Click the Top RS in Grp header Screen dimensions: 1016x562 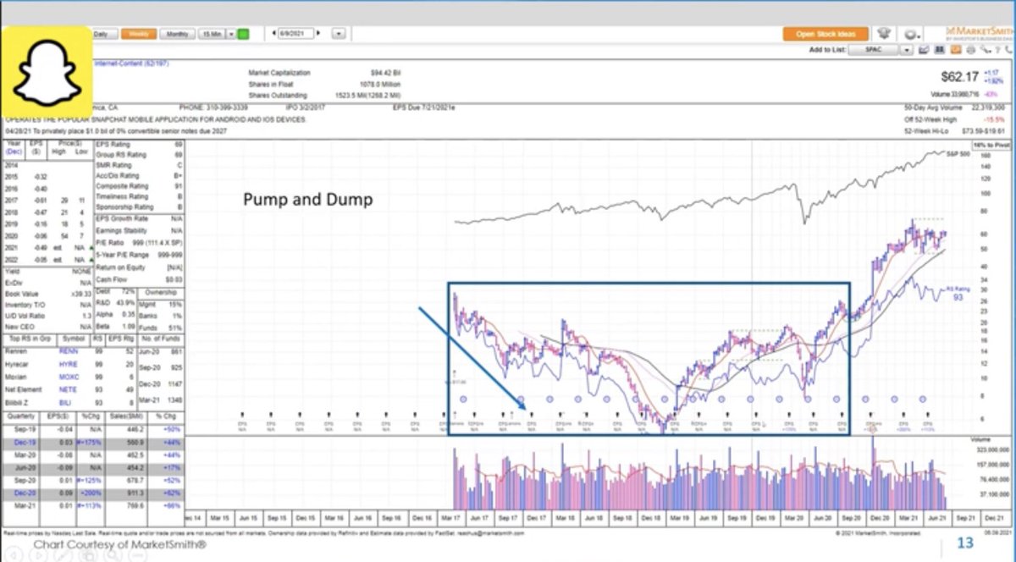click(29, 337)
